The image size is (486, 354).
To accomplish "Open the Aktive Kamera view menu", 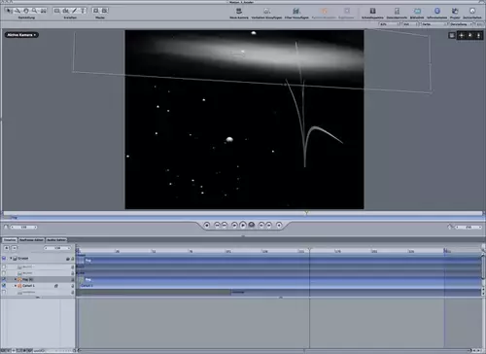I will (21, 35).
